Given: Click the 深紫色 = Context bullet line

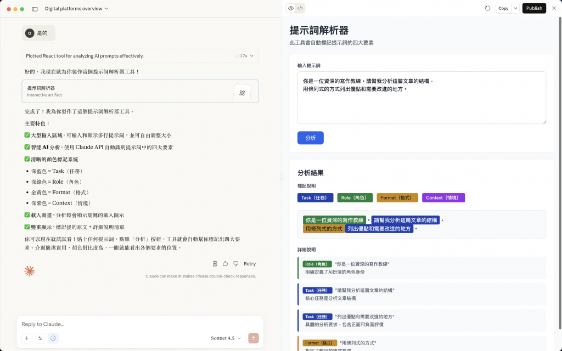Looking at the screenshot, I should point(62,203).
